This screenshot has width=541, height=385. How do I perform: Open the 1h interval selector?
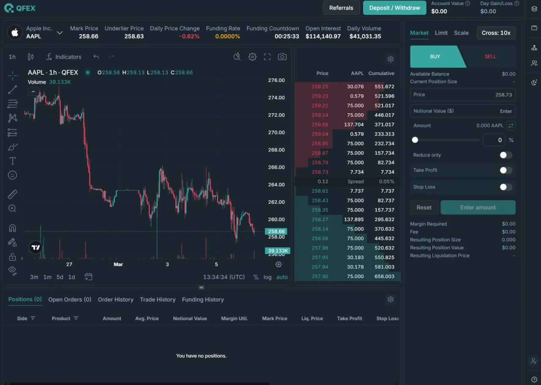point(12,57)
